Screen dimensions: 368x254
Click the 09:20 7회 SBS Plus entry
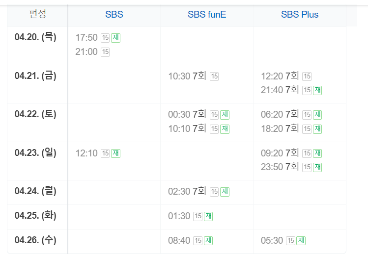coord(280,153)
